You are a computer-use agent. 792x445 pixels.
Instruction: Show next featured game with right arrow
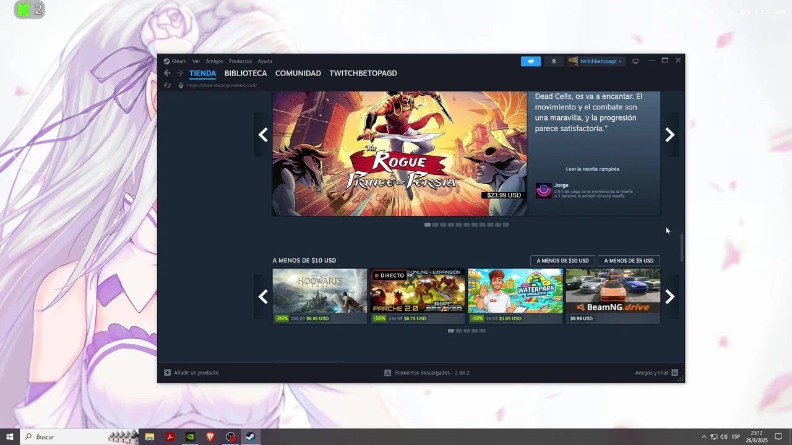point(669,135)
